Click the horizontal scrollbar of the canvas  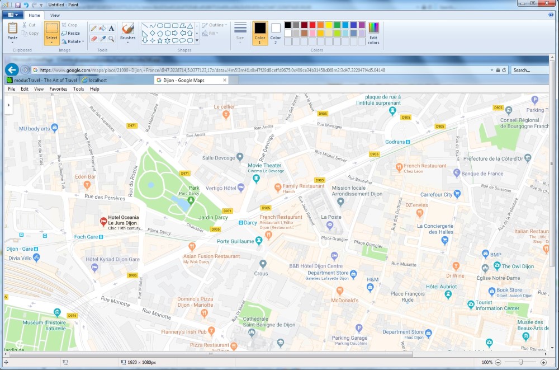211,354
